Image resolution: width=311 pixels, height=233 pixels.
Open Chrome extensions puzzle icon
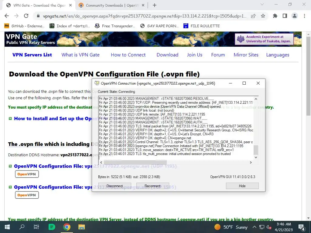[275, 16]
